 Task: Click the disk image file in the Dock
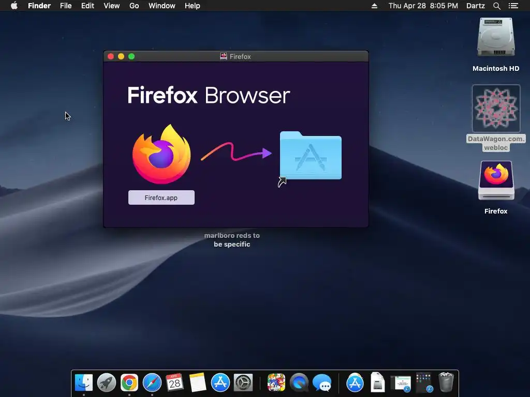[x=377, y=383]
